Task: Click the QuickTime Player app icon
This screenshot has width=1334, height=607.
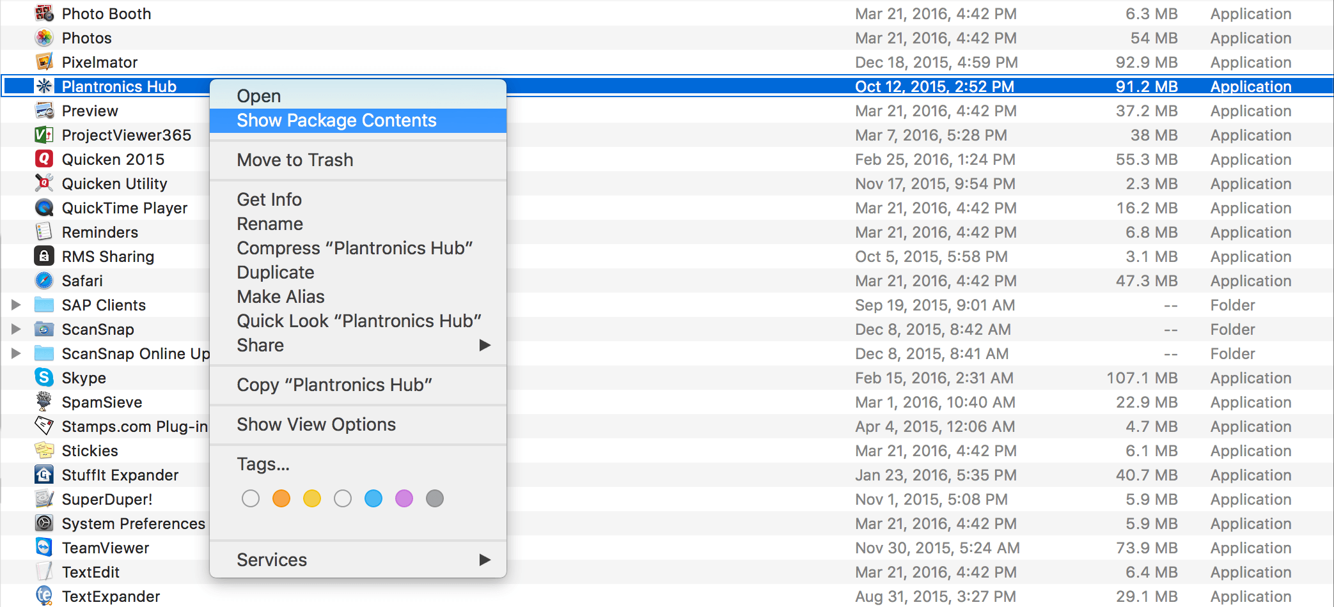Action: click(44, 208)
